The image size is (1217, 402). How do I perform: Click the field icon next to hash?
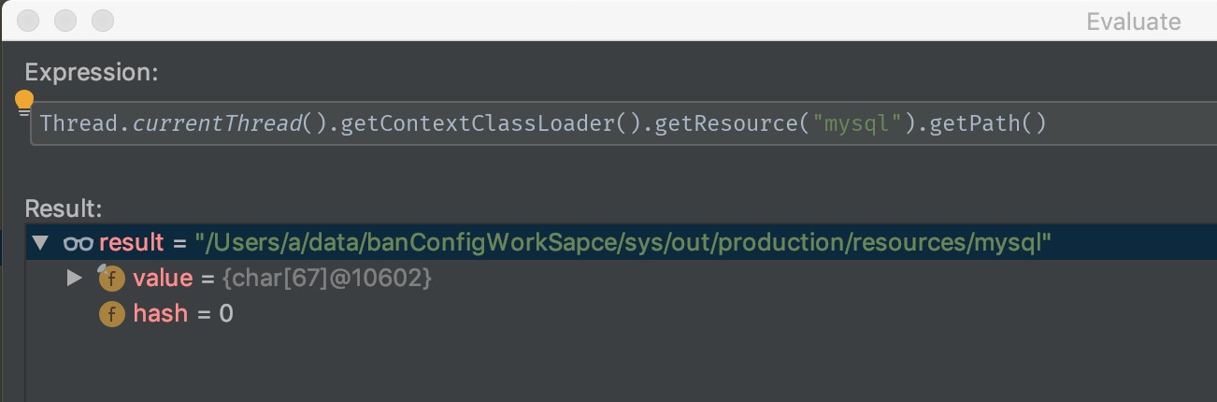(111, 315)
